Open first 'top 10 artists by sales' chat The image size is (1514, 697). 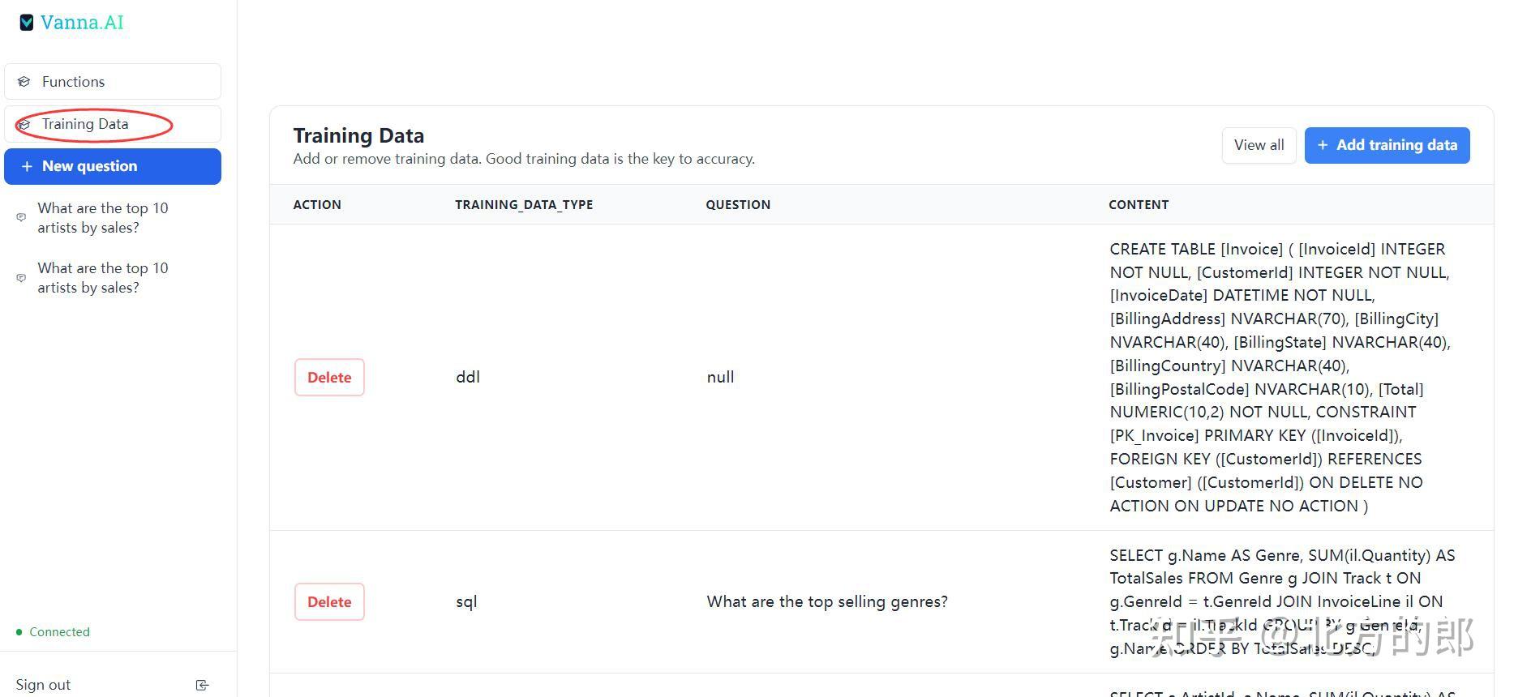click(103, 218)
